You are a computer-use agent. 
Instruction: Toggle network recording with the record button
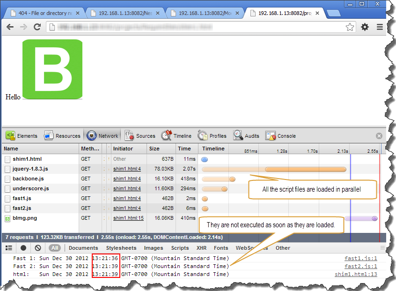coord(23,248)
